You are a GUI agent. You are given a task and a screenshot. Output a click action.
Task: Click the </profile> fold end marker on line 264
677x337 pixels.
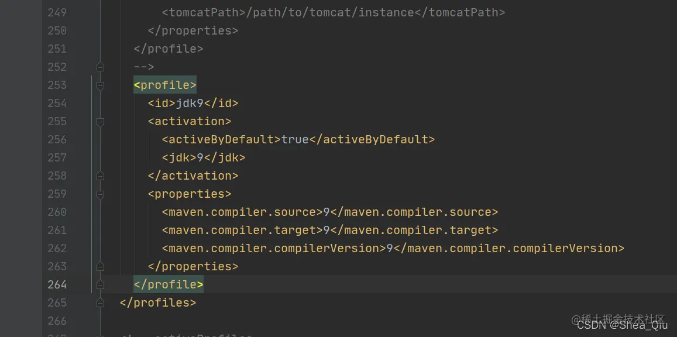(x=100, y=285)
